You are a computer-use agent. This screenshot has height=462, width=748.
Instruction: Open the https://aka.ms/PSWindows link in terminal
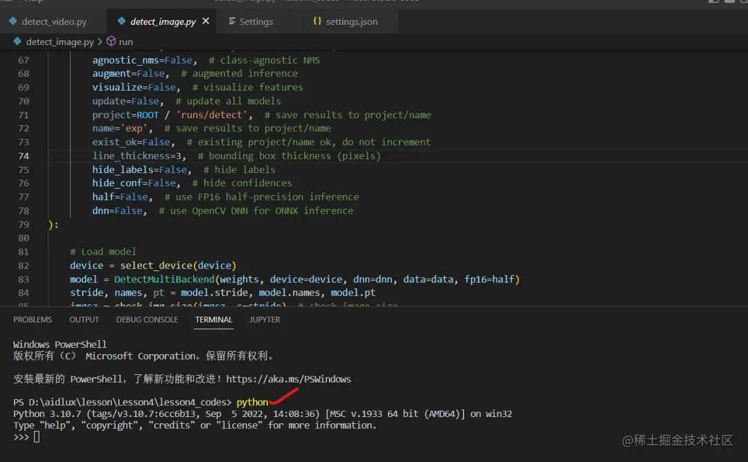pos(288,379)
